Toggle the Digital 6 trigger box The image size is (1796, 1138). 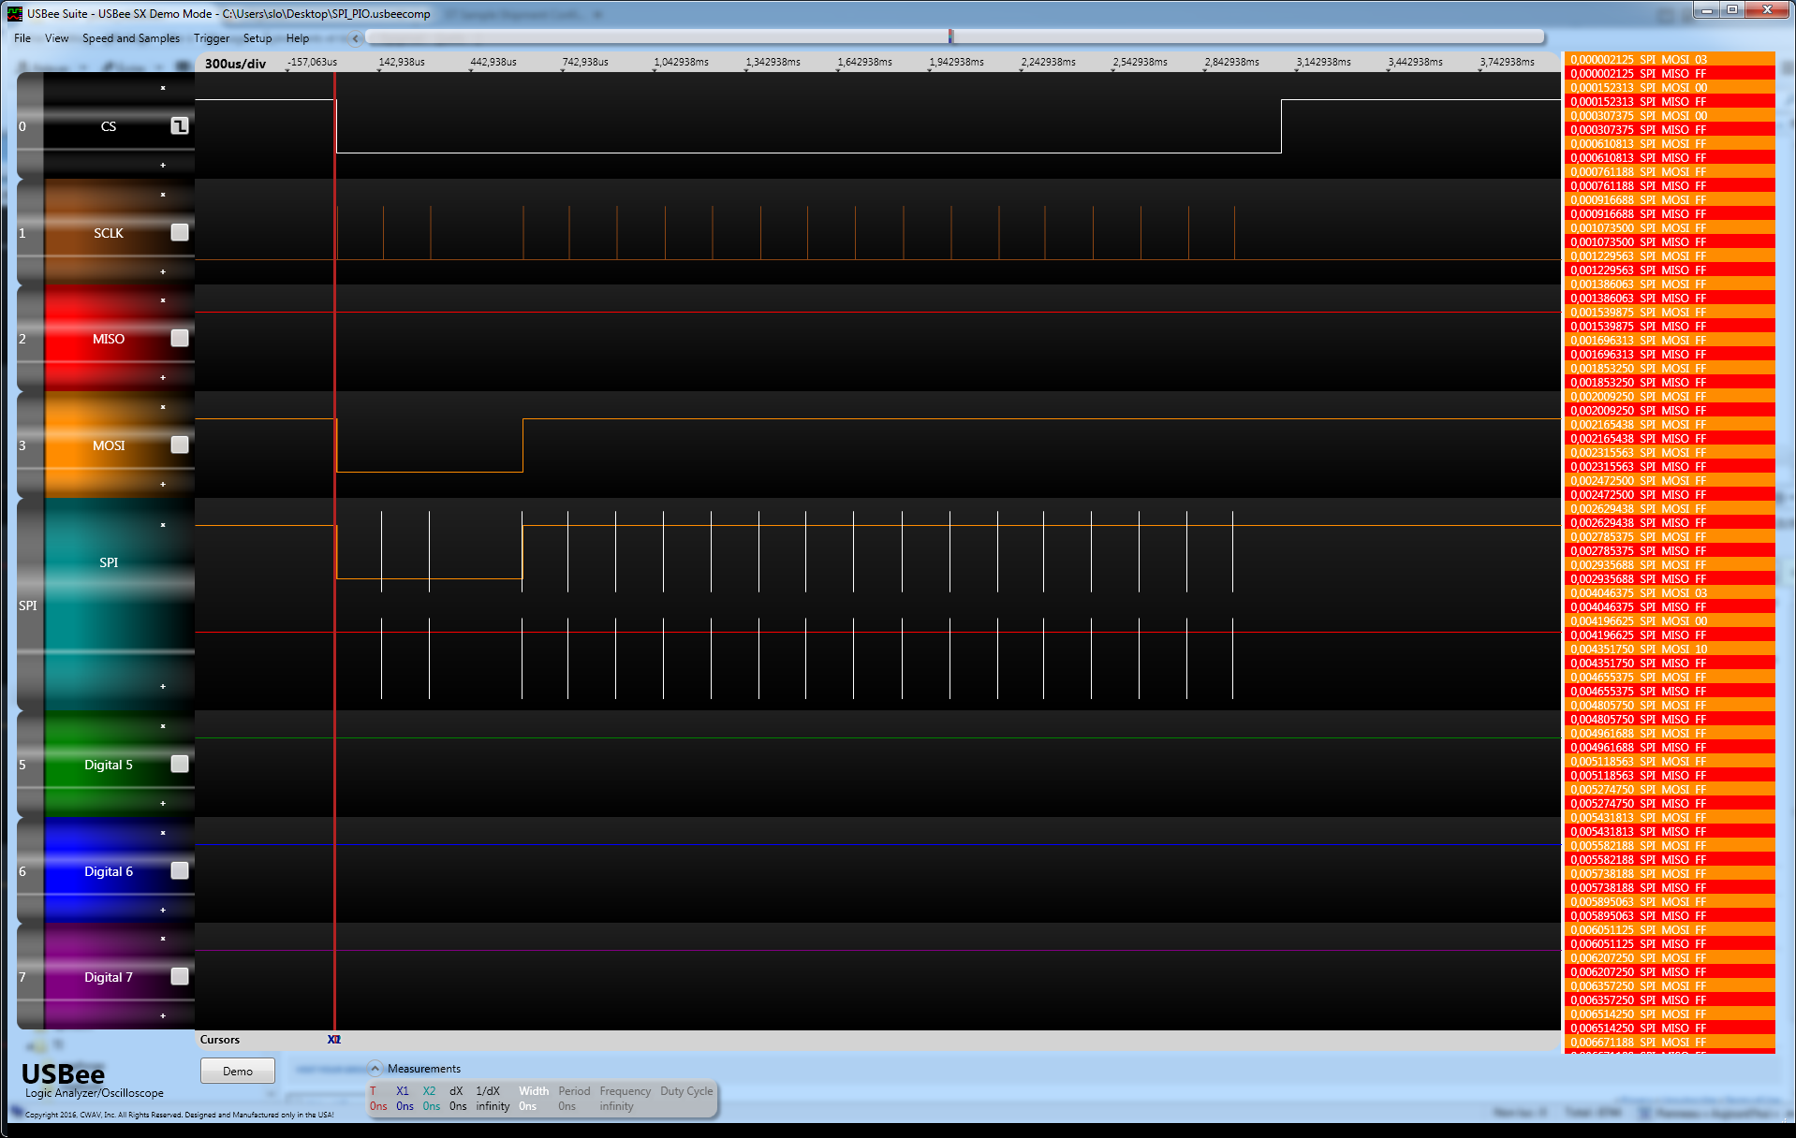[180, 870]
